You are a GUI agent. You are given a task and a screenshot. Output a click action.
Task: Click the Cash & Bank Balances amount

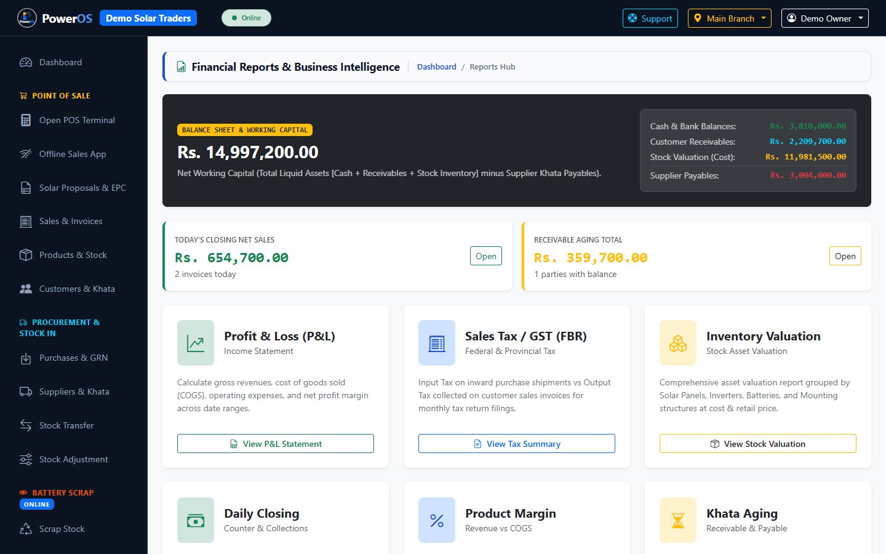pyautogui.click(x=808, y=126)
